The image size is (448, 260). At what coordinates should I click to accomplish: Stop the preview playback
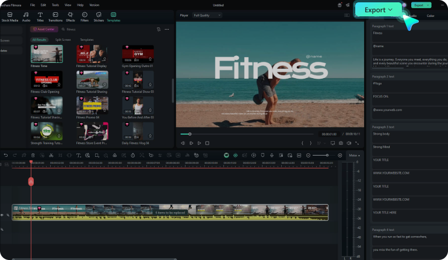click(x=207, y=143)
